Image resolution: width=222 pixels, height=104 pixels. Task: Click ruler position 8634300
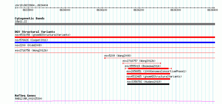tap(176, 10)
